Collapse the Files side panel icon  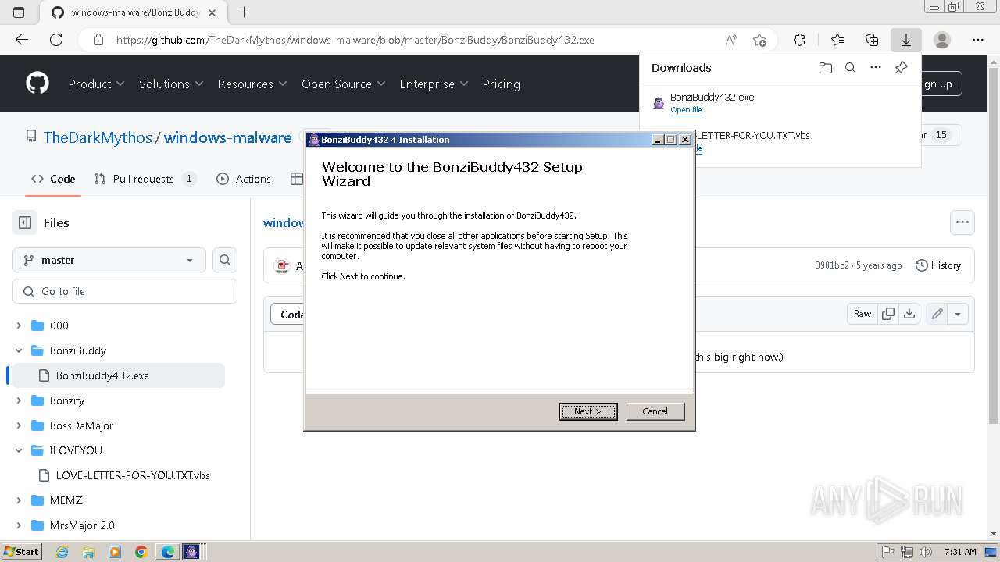click(x=25, y=222)
